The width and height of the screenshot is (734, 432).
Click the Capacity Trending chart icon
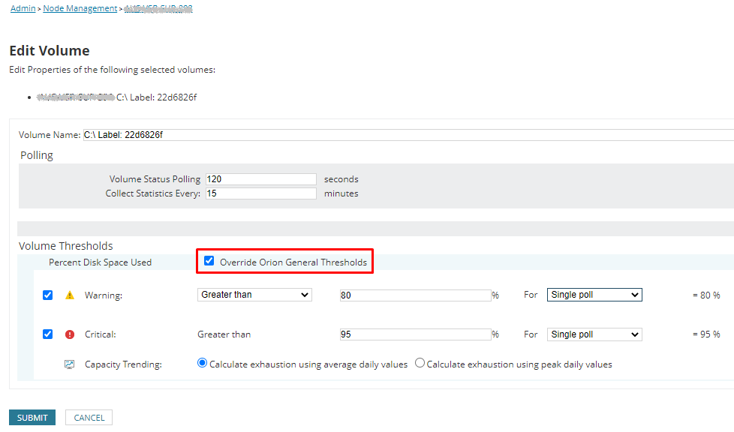click(x=69, y=364)
